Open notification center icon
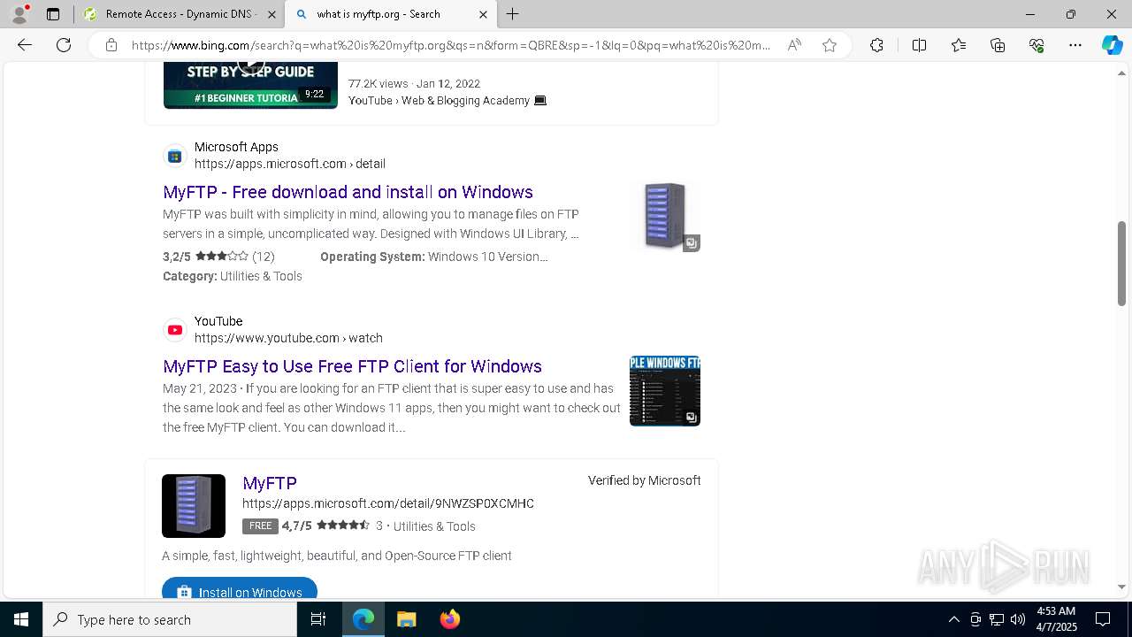Viewport: 1132px width, 637px height. click(1103, 619)
